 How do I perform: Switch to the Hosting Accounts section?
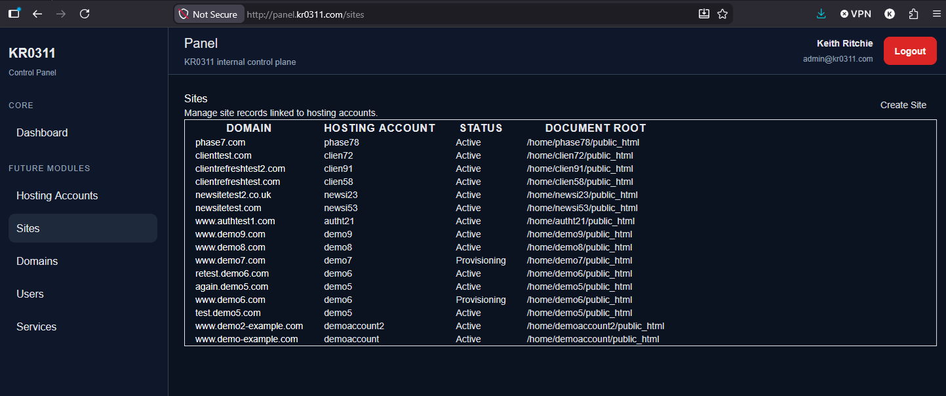[56, 195]
